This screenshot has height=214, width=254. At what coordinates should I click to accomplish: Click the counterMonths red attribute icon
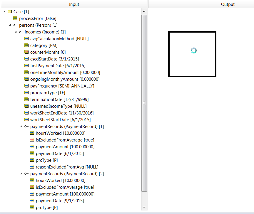coord(26,52)
